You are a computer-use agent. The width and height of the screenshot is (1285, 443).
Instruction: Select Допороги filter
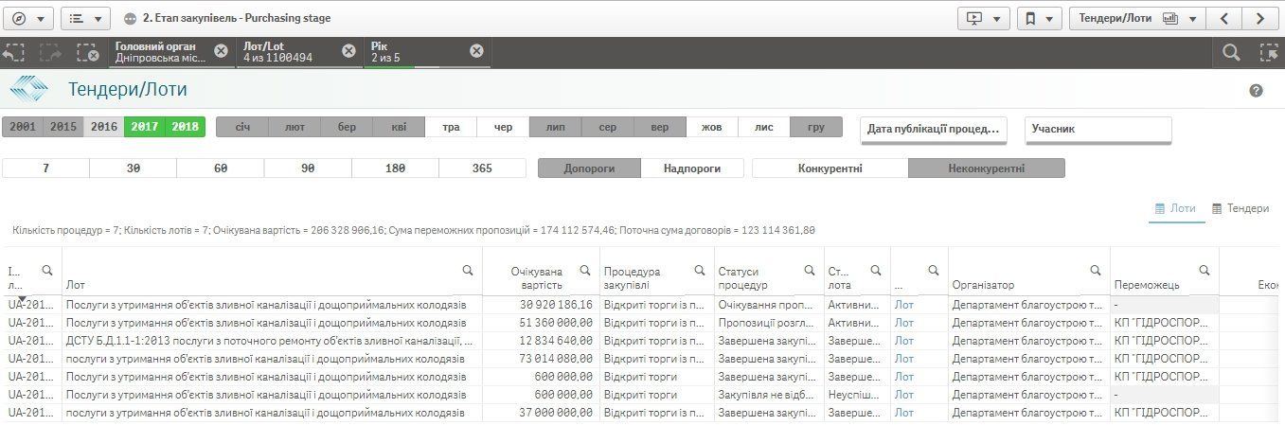[589, 168]
